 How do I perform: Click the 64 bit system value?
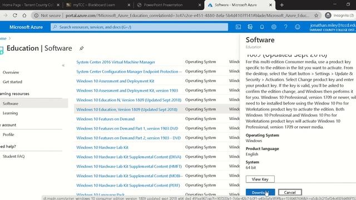tap(251, 168)
